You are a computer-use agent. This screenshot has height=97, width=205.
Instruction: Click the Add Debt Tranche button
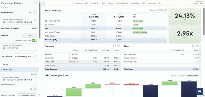pos(27,95)
